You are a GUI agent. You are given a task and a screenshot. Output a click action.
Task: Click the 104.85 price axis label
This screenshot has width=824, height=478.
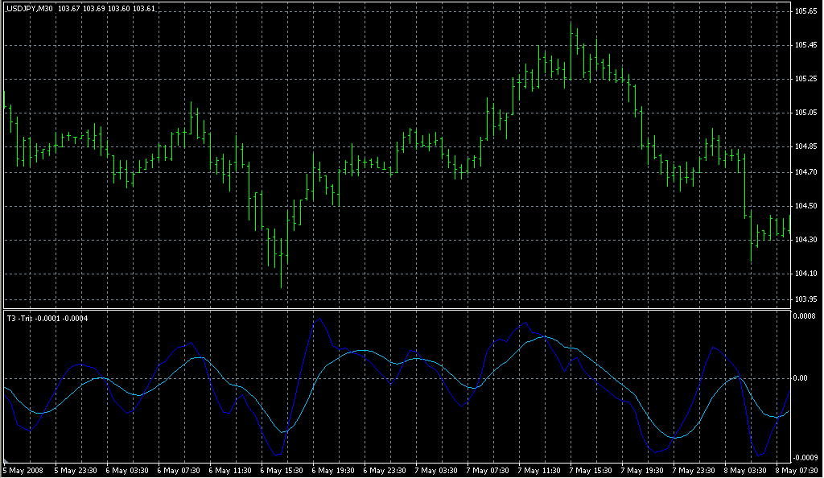[x=805, y=146]
